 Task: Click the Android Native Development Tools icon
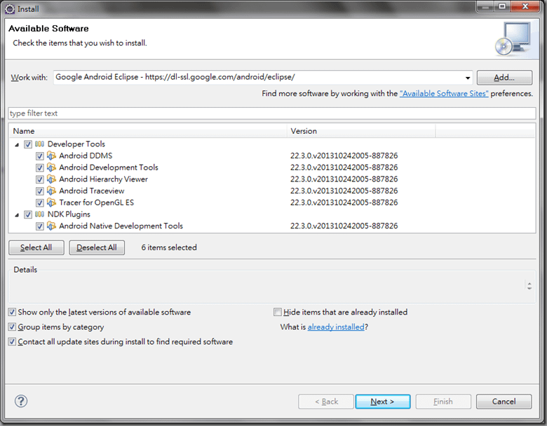[51, 226]
